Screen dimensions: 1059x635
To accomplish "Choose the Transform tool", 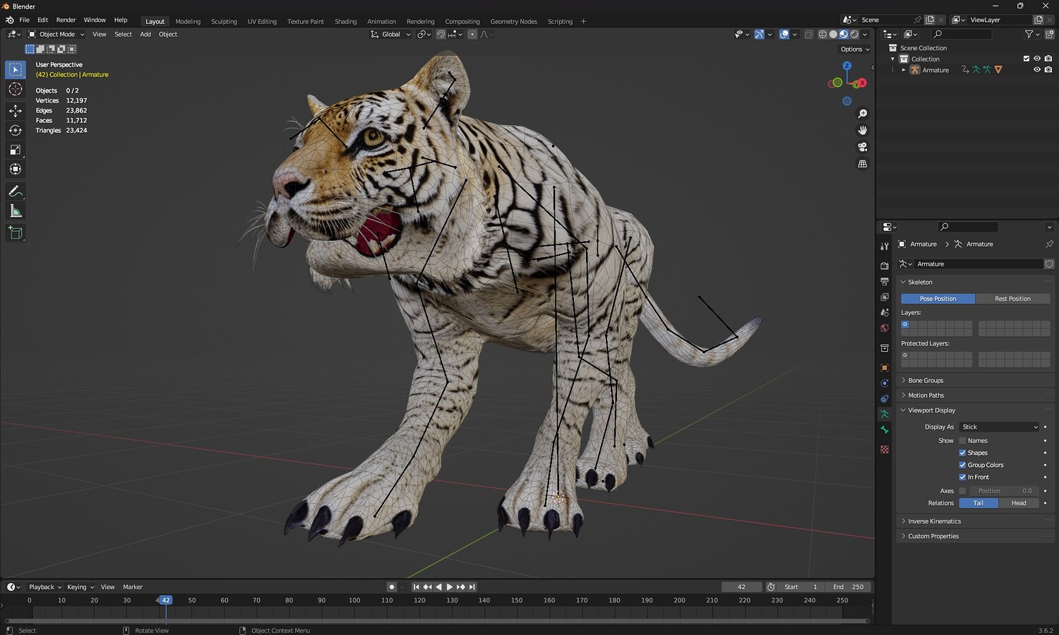I will pyautogui.click(x=16, y=170).
